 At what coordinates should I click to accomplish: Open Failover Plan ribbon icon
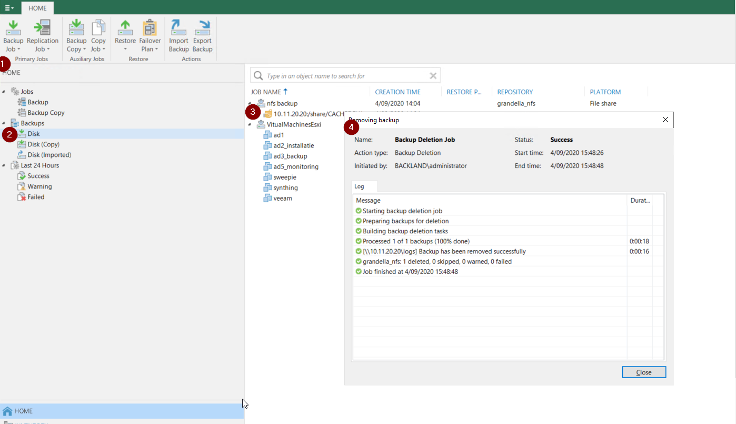(x=150, y=29)
